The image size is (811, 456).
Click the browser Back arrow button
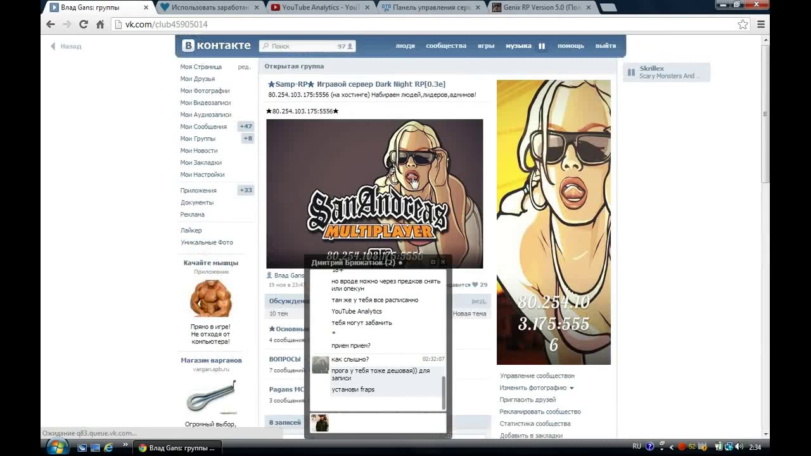[x=51, y=24]
